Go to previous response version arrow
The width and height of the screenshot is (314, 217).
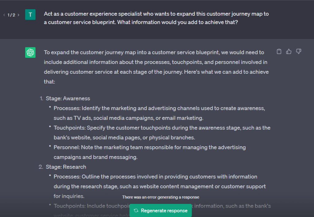coord(4,15)
